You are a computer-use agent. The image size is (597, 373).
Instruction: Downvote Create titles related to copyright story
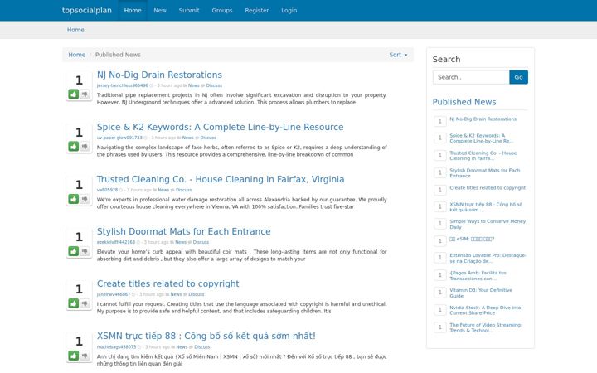click(x=85, y=303)
